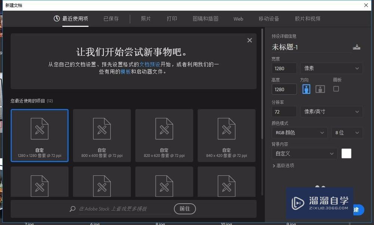Dismiss the welcome banner with its X icon
The width and height of the screenshot is (374, 225).
(249, 40)
